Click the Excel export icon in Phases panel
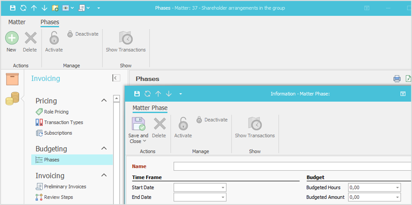This screenshot has height=205, width=412. (x=408, y=79)
